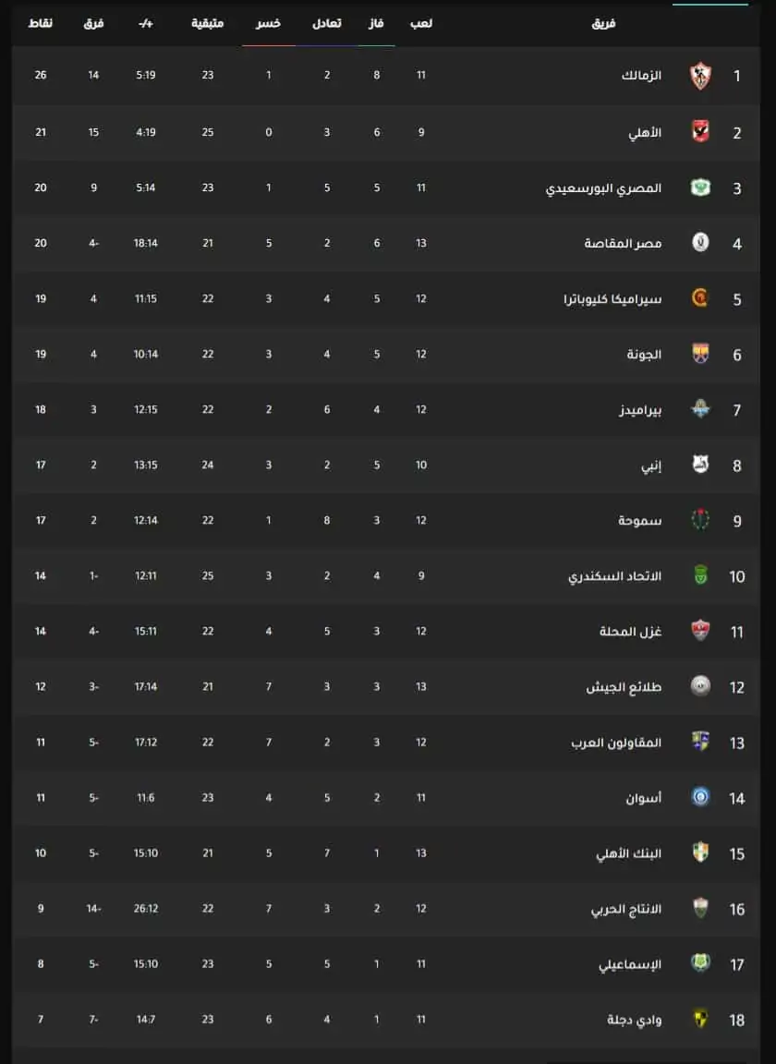
Task: Sort by the فاز wins column header
Action: click(x=376, y=24)
